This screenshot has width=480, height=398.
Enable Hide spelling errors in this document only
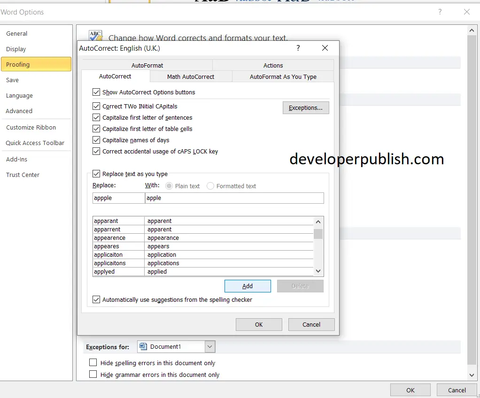coord(93,362)
